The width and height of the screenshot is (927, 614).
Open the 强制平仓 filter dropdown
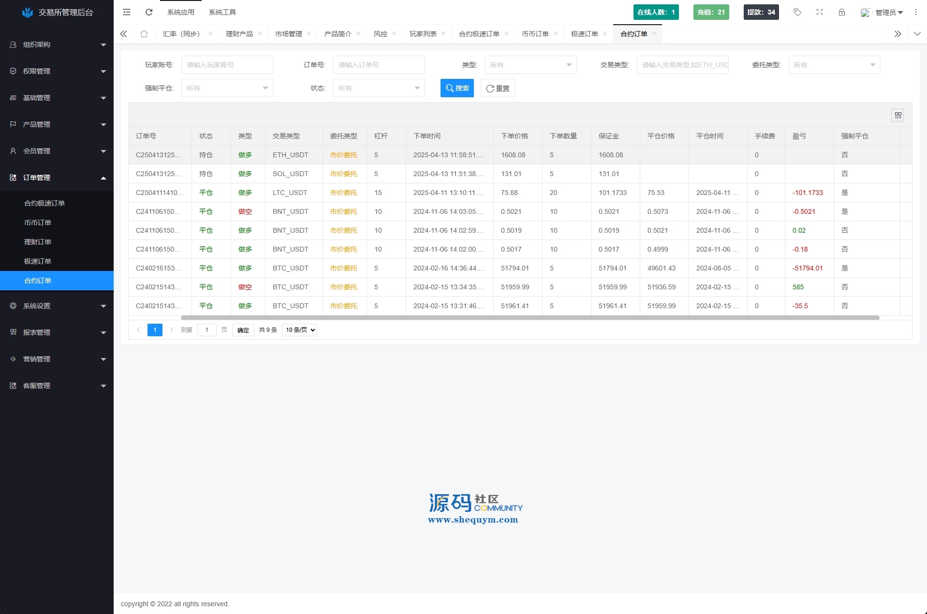click(x=227, y=88)
